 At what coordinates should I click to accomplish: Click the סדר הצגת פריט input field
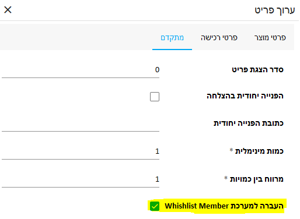tap(81, 70)
